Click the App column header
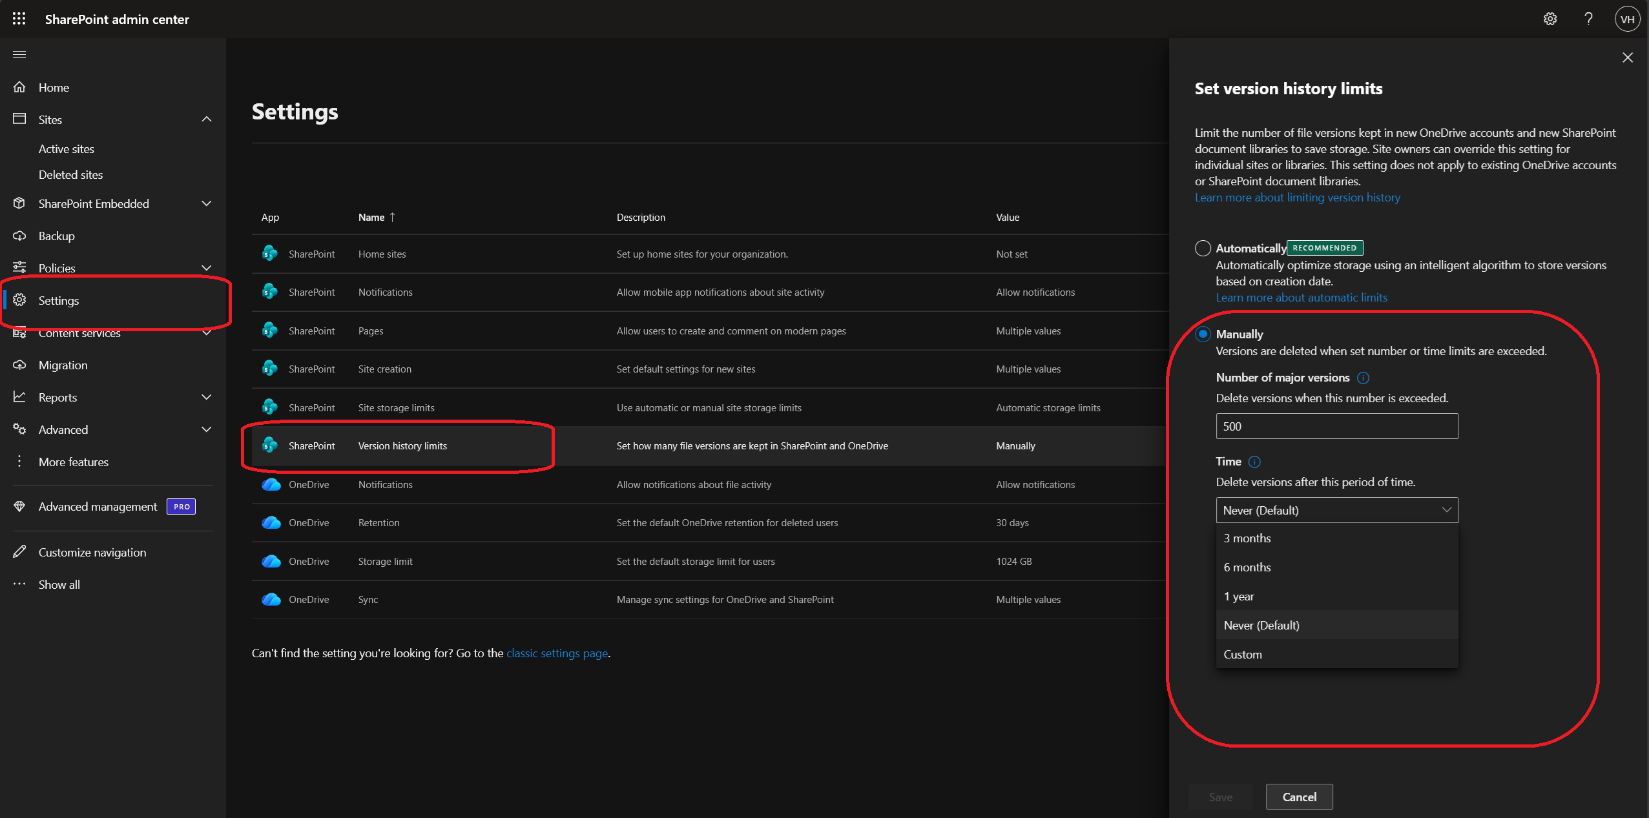Viewport: 1649px width, 818px height. point(270,217)
